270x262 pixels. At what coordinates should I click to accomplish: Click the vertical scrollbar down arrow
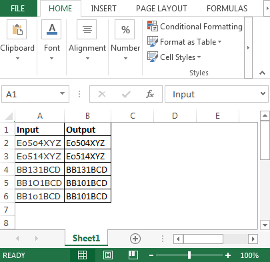point(265,225)
